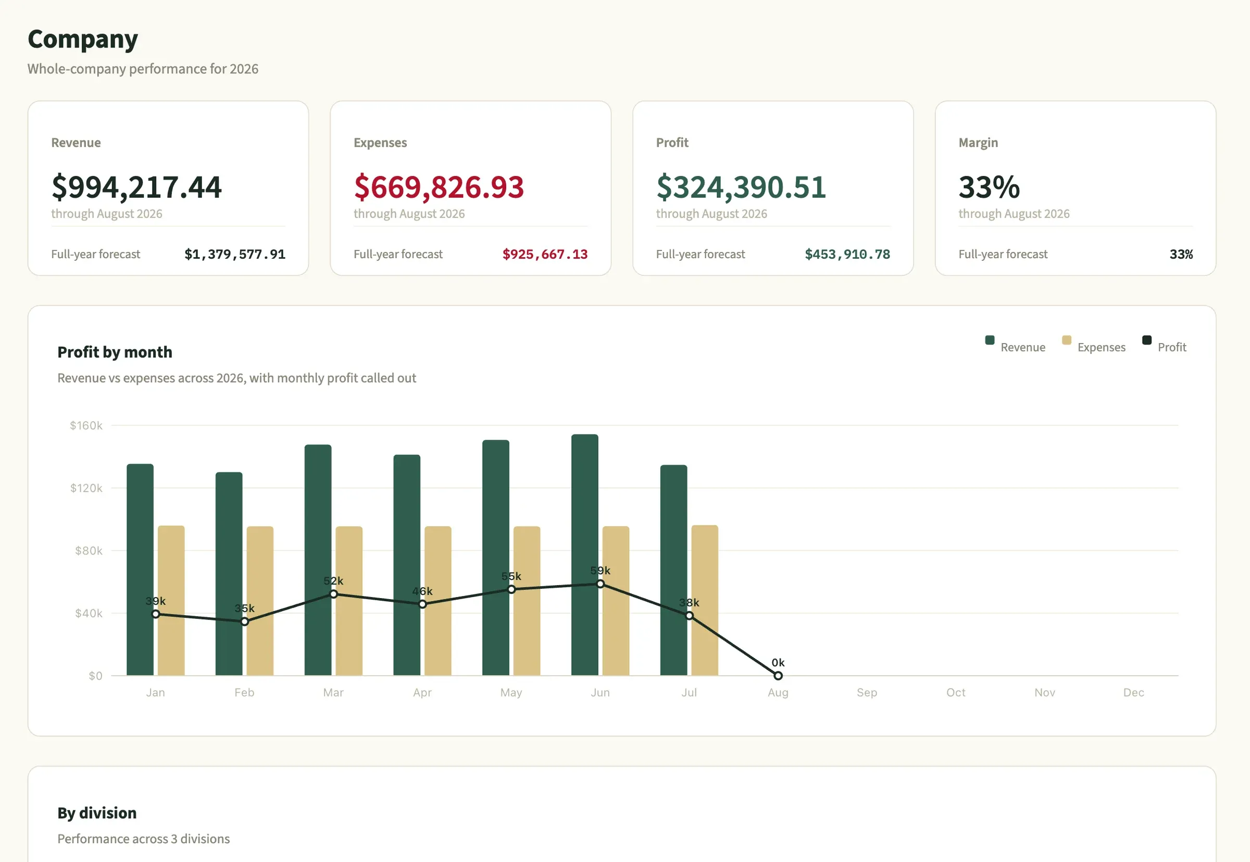Click the 39k January profit point

pyautogui.click(x=156, y=614)
